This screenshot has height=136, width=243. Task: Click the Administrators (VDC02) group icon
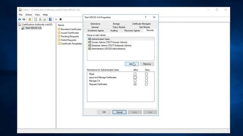(x=90, y=49)
